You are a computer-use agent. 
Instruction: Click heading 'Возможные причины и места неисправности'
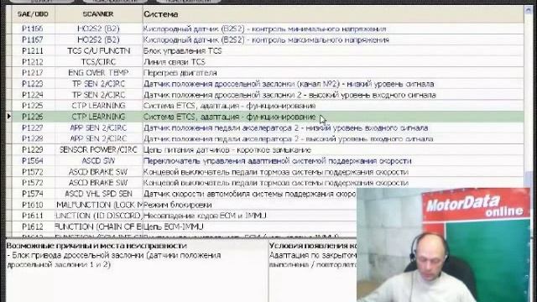(96, 246)
